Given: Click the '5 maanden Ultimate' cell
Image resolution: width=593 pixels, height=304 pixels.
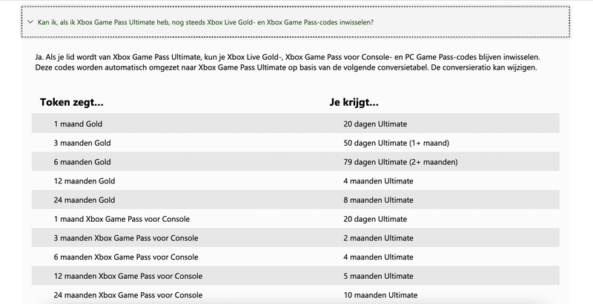Looking at the screenshot, I should pyautogui.click(x=378, y=277).
